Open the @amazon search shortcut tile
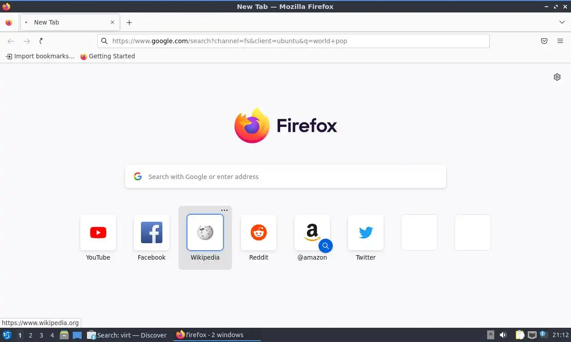 click(x=312, y=232)
